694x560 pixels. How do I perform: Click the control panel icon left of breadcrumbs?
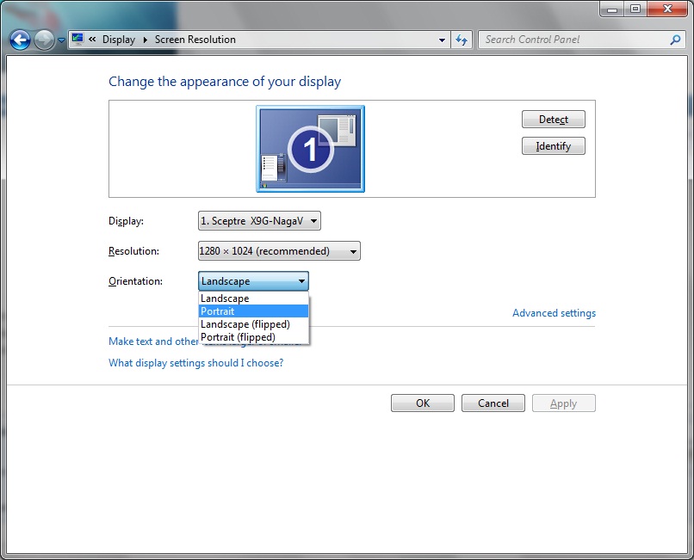pyautogui.click(x=76, y=39)
